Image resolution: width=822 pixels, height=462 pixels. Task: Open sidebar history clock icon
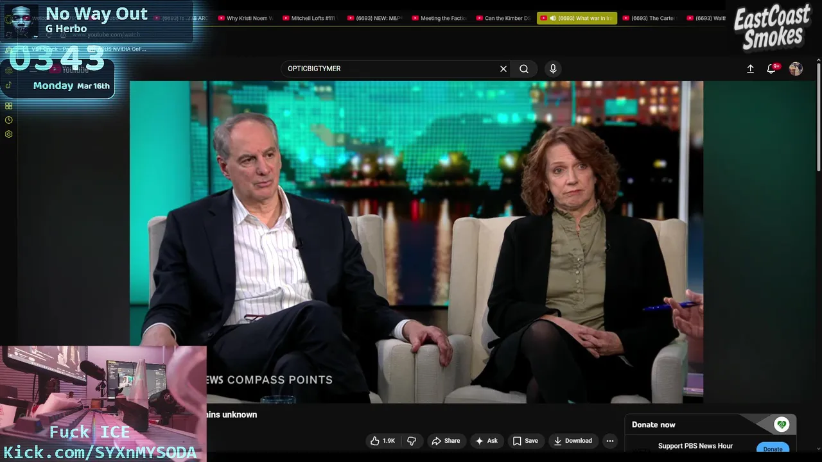tap(9, 120)
